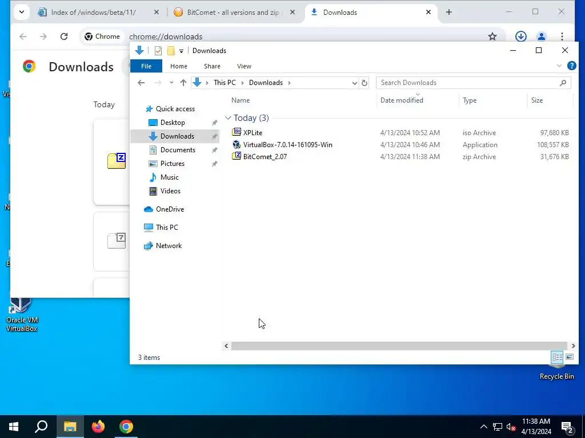585x438 pixels.
Task: Open previous locations dropdown in address bar
Action: coord(354,83)
